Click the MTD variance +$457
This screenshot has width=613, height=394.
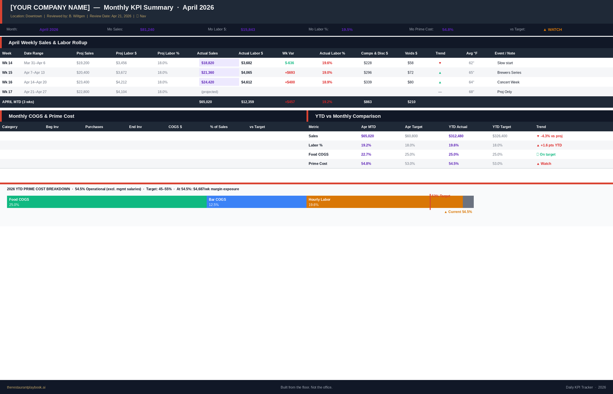coord(290,102)
